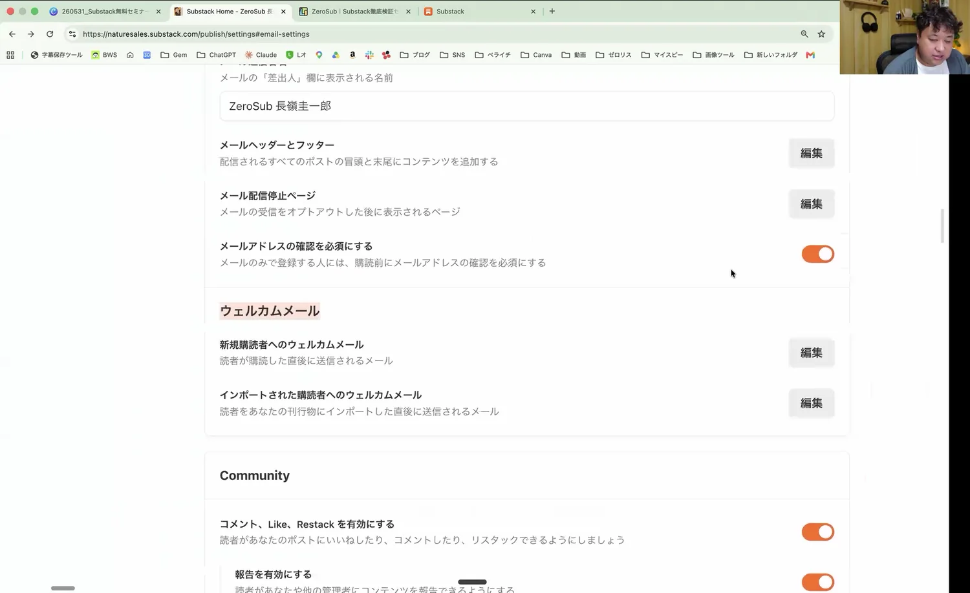Image resolution: width=970 pixels, height=593 pixels.
Task: Open the red four-dot bookmark icon
Action: (386, 55)
